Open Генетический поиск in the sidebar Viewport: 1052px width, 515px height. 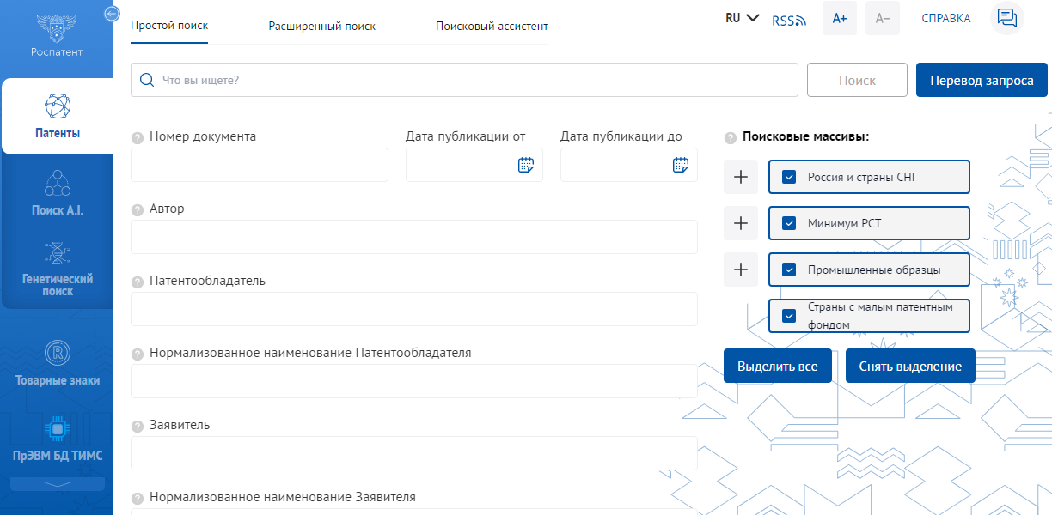click(x=58, y=269)
